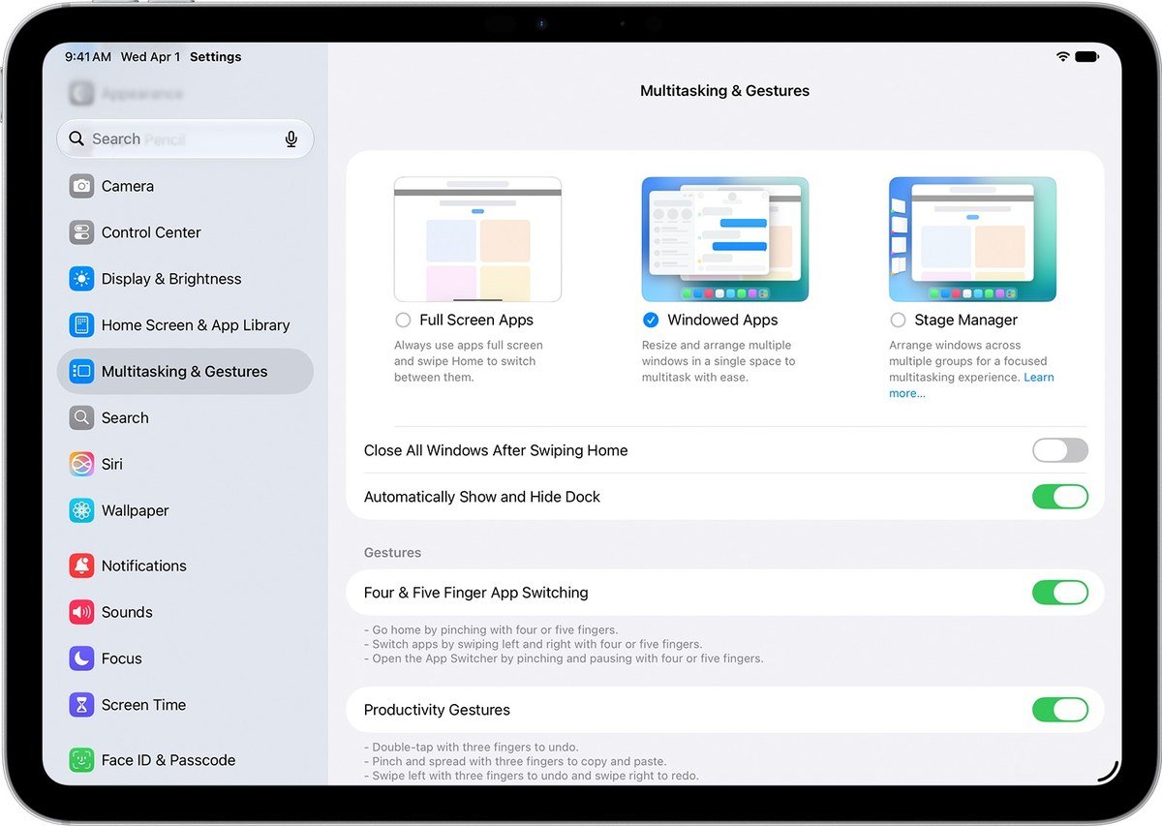The height and width of the screenshot is (826, 1162).
Task: Tap the Sounds speaker icon
Action: 81,612
